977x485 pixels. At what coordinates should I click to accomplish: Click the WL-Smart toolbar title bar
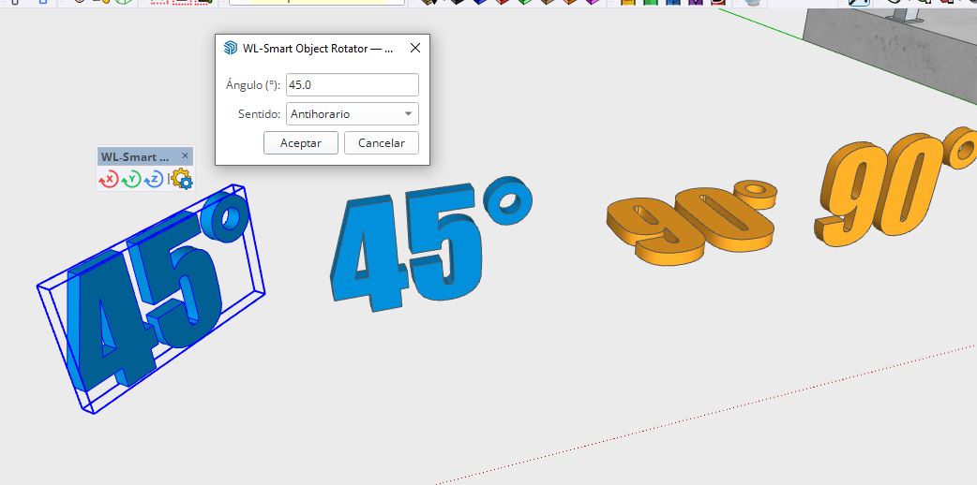click(x=145, y=156)
